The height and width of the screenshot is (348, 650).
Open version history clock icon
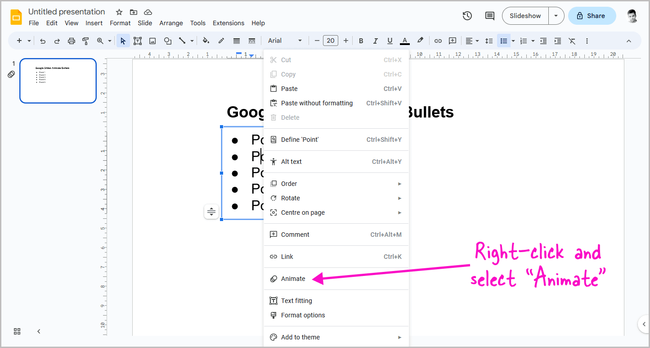[x=467, y=16]
